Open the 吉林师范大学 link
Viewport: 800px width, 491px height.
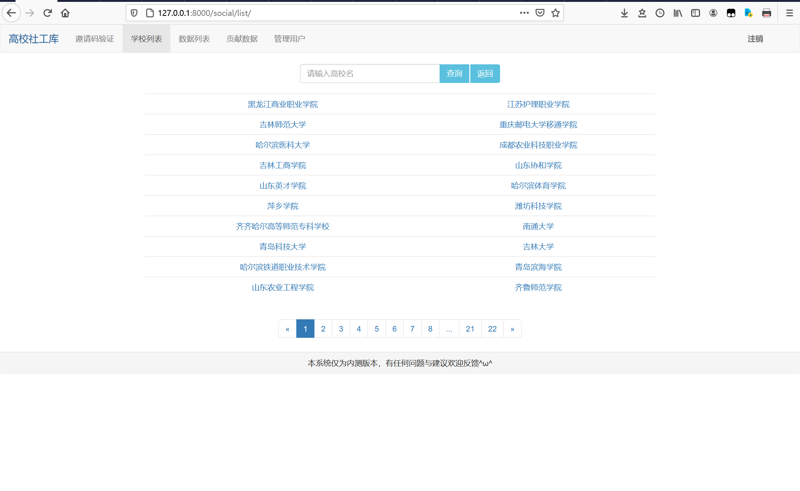click(283, 125)
